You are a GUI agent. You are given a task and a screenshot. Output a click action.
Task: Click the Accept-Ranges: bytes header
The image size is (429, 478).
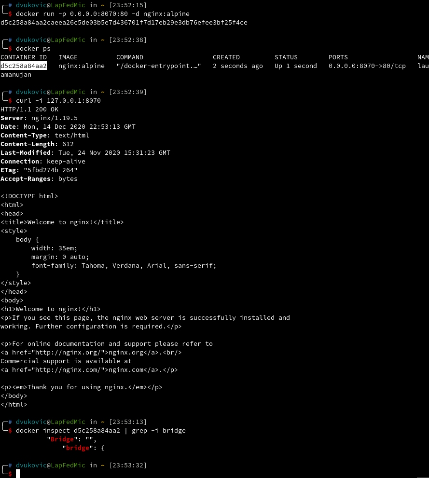click(x=39, y=179)
